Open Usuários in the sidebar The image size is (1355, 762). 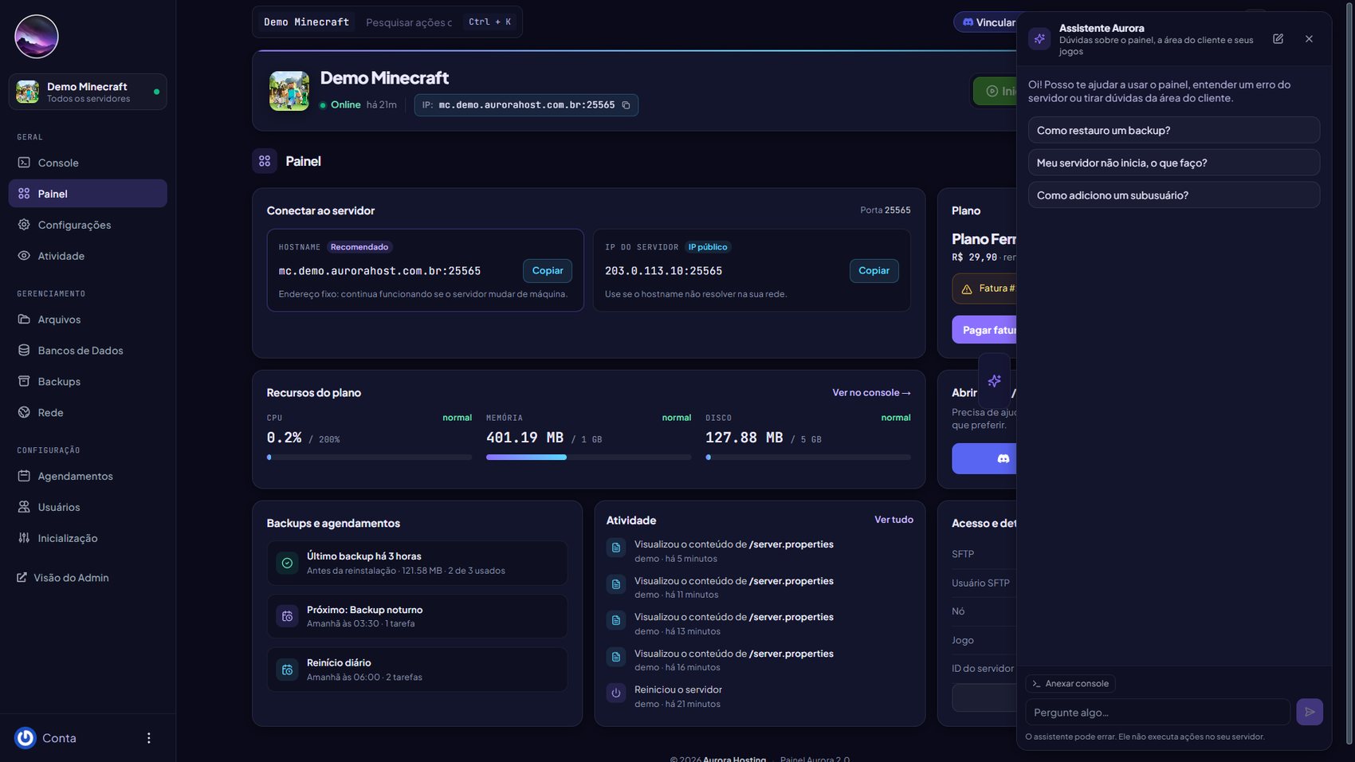click(88, 507)
